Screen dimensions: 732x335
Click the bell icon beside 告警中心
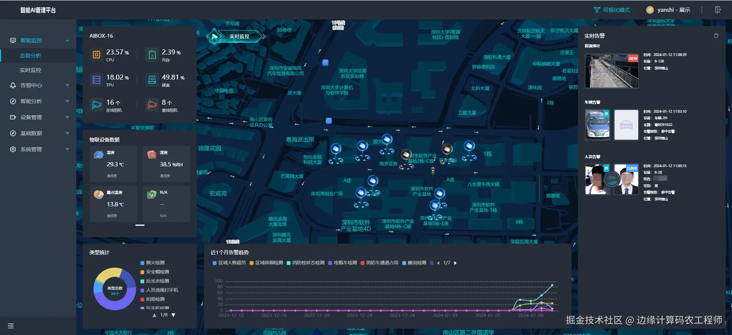tap(13, 85)
